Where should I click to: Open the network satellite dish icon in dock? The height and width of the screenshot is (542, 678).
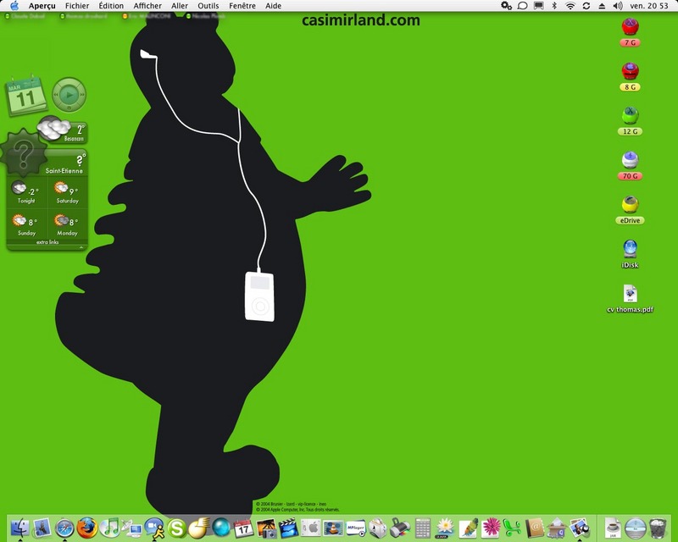pyautogui.click(x=132, y=528)
